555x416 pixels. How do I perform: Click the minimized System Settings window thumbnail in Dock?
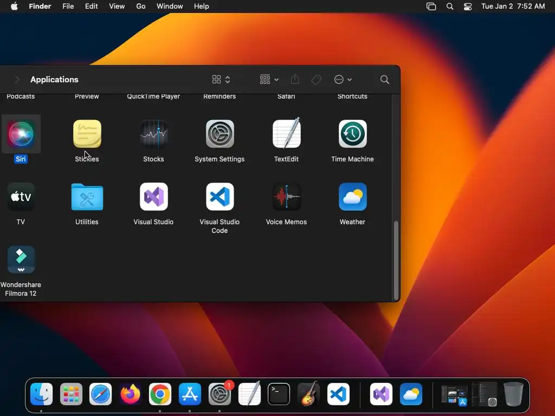[484, 394]
